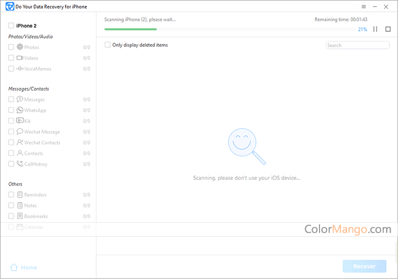Select the Contacts person icon

coord(20,153)
